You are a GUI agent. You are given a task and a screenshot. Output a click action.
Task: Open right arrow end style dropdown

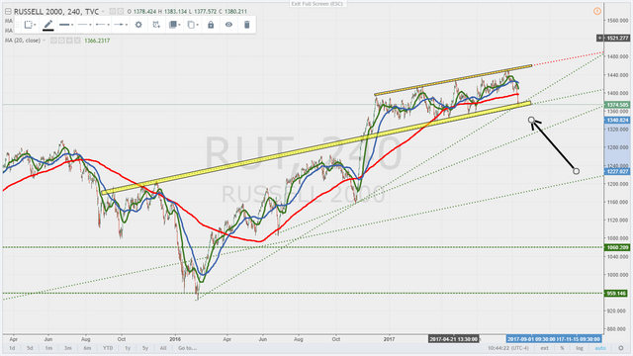121,25
